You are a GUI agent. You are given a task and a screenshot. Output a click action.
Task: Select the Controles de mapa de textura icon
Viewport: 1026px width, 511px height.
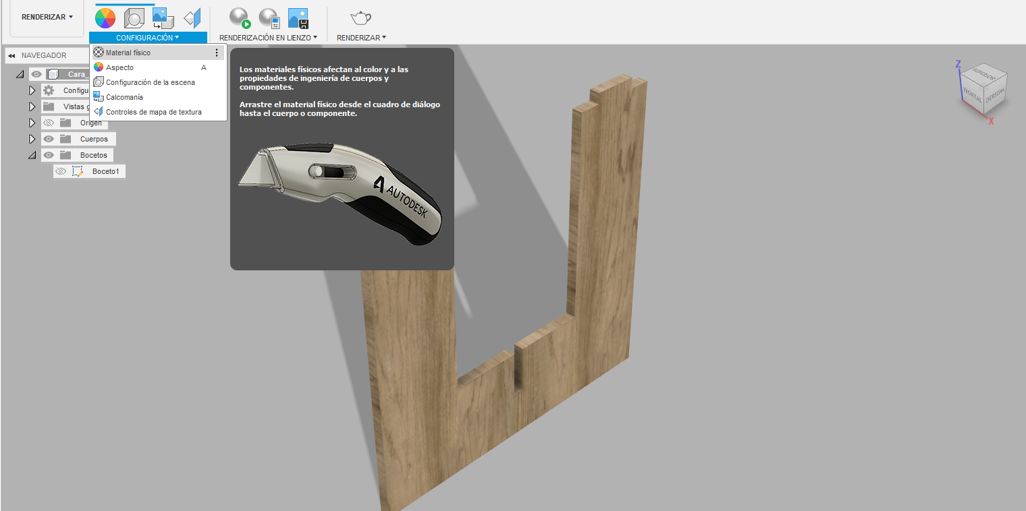[192, 18]
